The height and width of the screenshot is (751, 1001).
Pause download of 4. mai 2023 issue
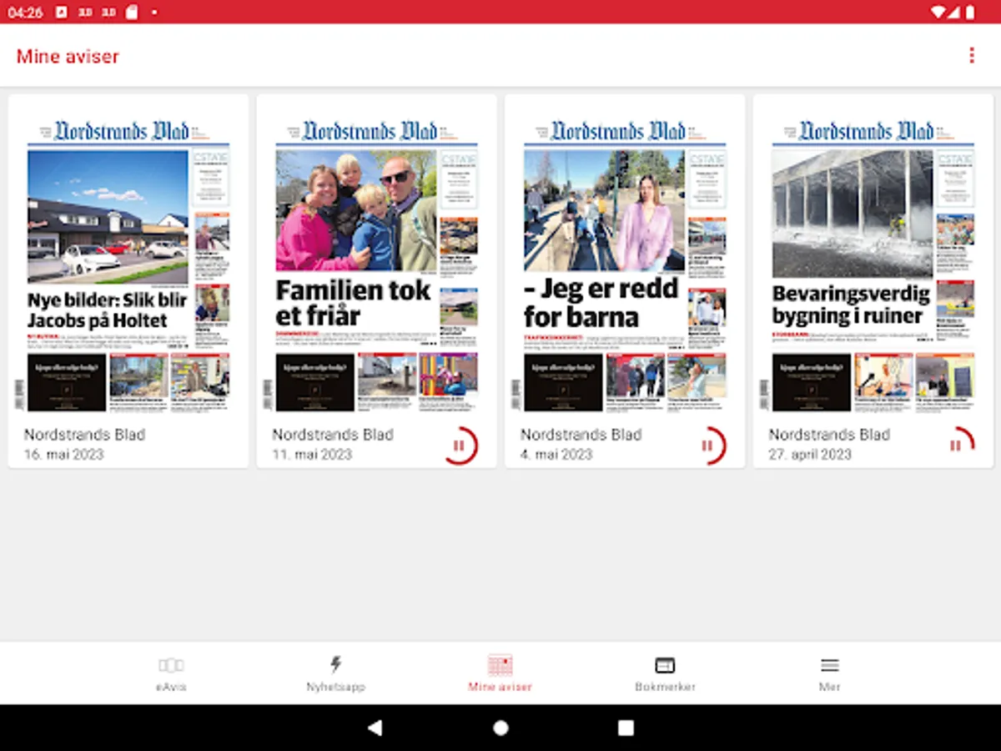click(707, 446)
